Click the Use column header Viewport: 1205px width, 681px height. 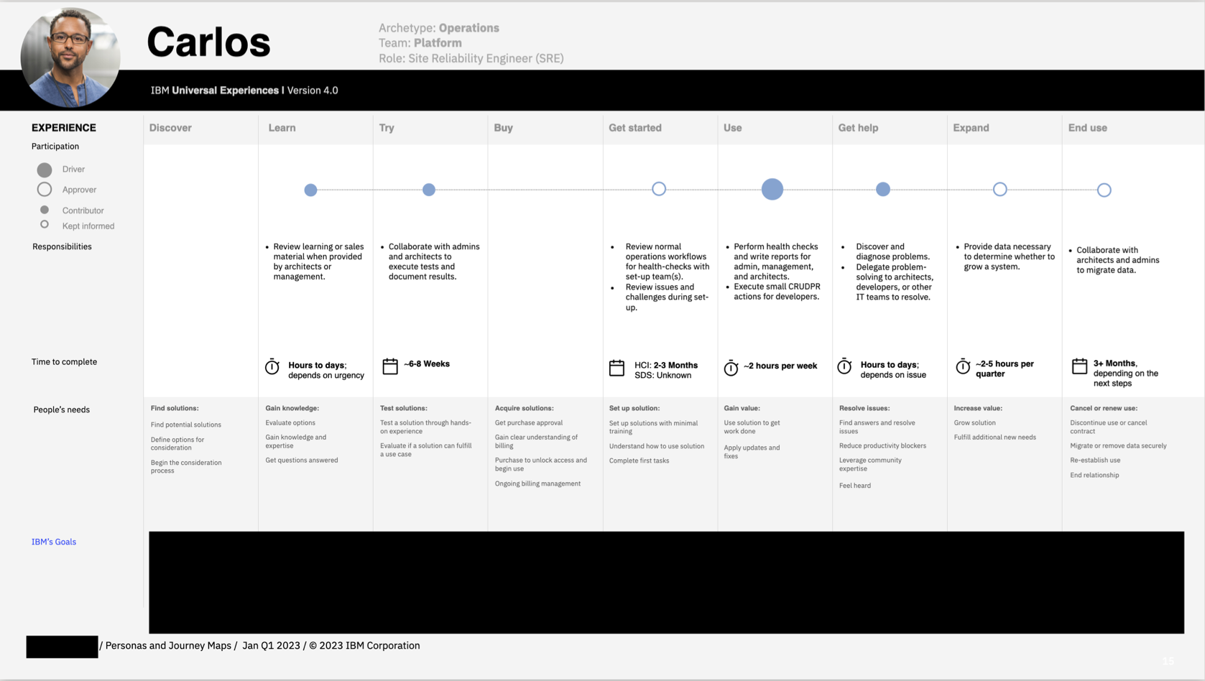point(732,128)
